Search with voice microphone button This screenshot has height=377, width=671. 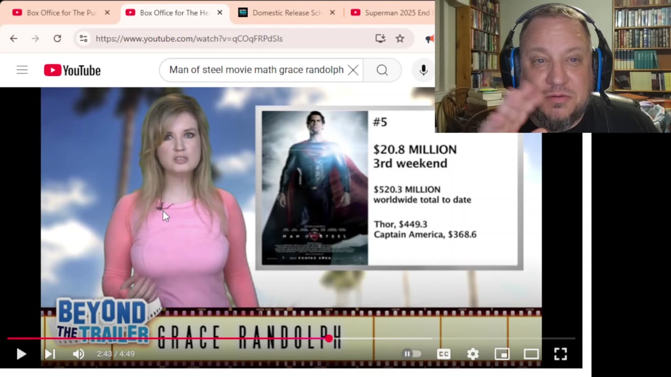tap(424, 70)
